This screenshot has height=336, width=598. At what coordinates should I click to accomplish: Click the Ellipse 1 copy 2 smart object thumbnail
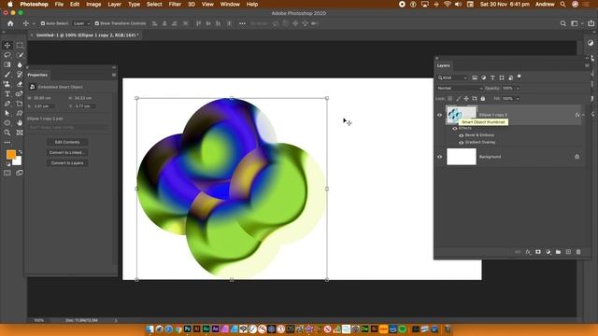point(462,115)
